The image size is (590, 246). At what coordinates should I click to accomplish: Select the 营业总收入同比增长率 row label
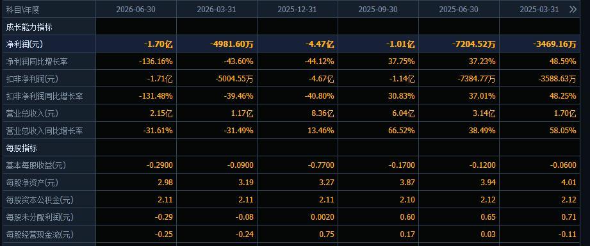(x=44, y=131)
